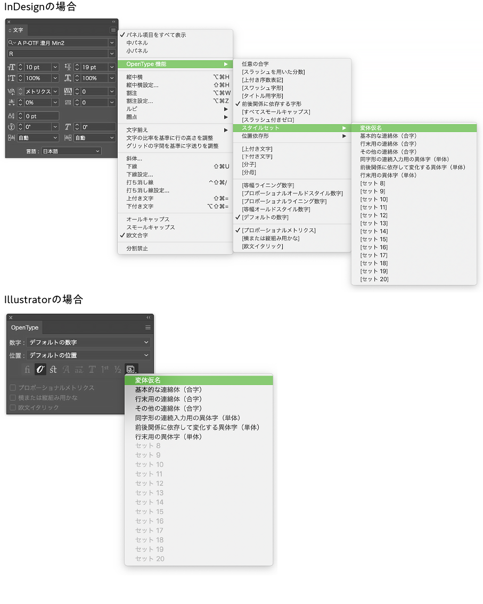Click the aki after character icon
Viewport: 483px width, 604px height.
[x=68, y=137]
